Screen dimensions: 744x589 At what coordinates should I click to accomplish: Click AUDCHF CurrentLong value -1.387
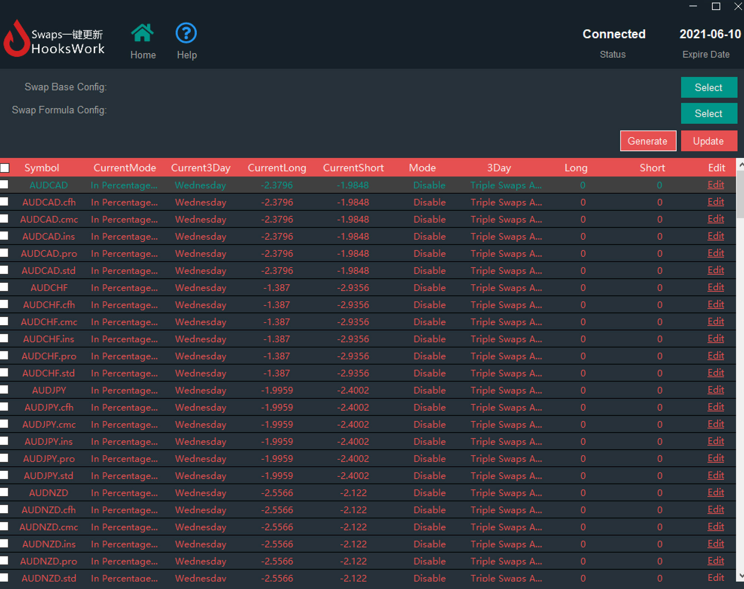277,288
